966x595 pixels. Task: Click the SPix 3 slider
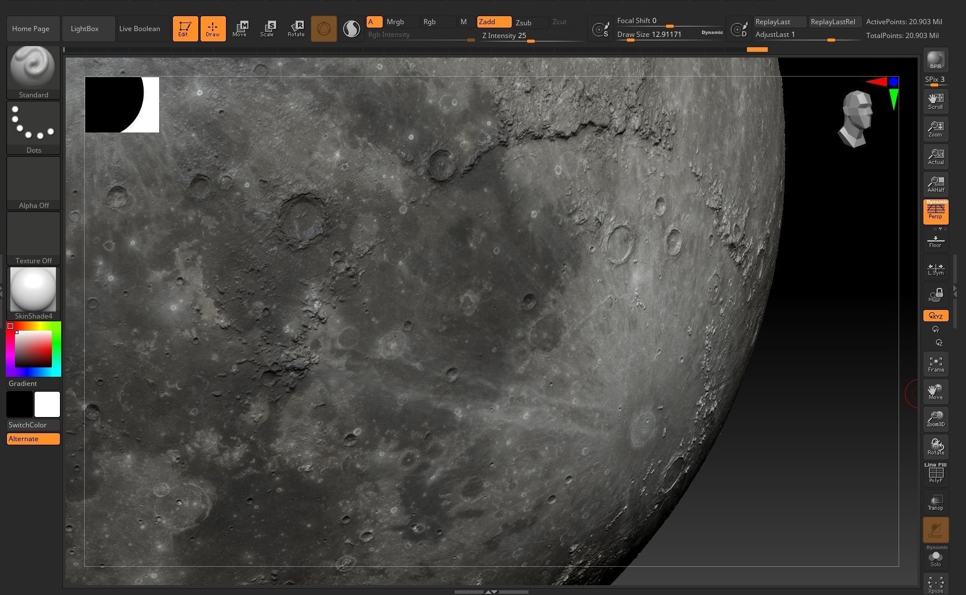pyautogui.click(x=935, y=81)
